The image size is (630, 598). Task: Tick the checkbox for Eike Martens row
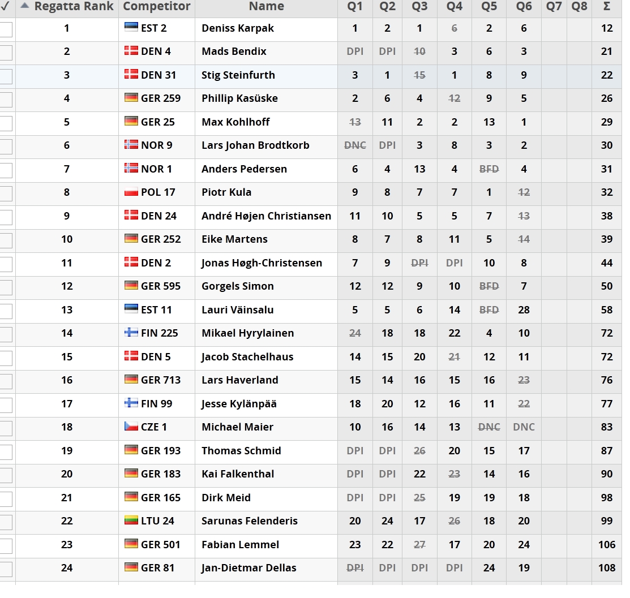point(6,240)
